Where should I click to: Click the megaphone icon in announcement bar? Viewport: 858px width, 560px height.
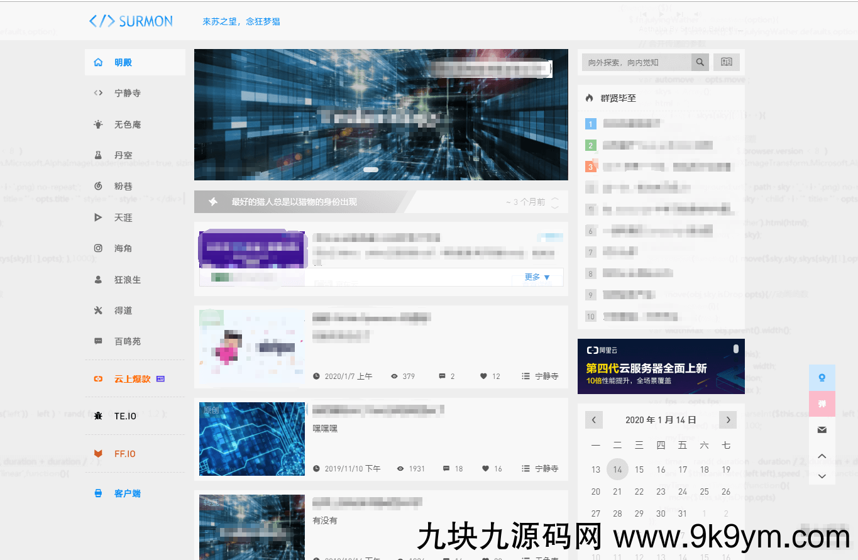click(213, 202)
